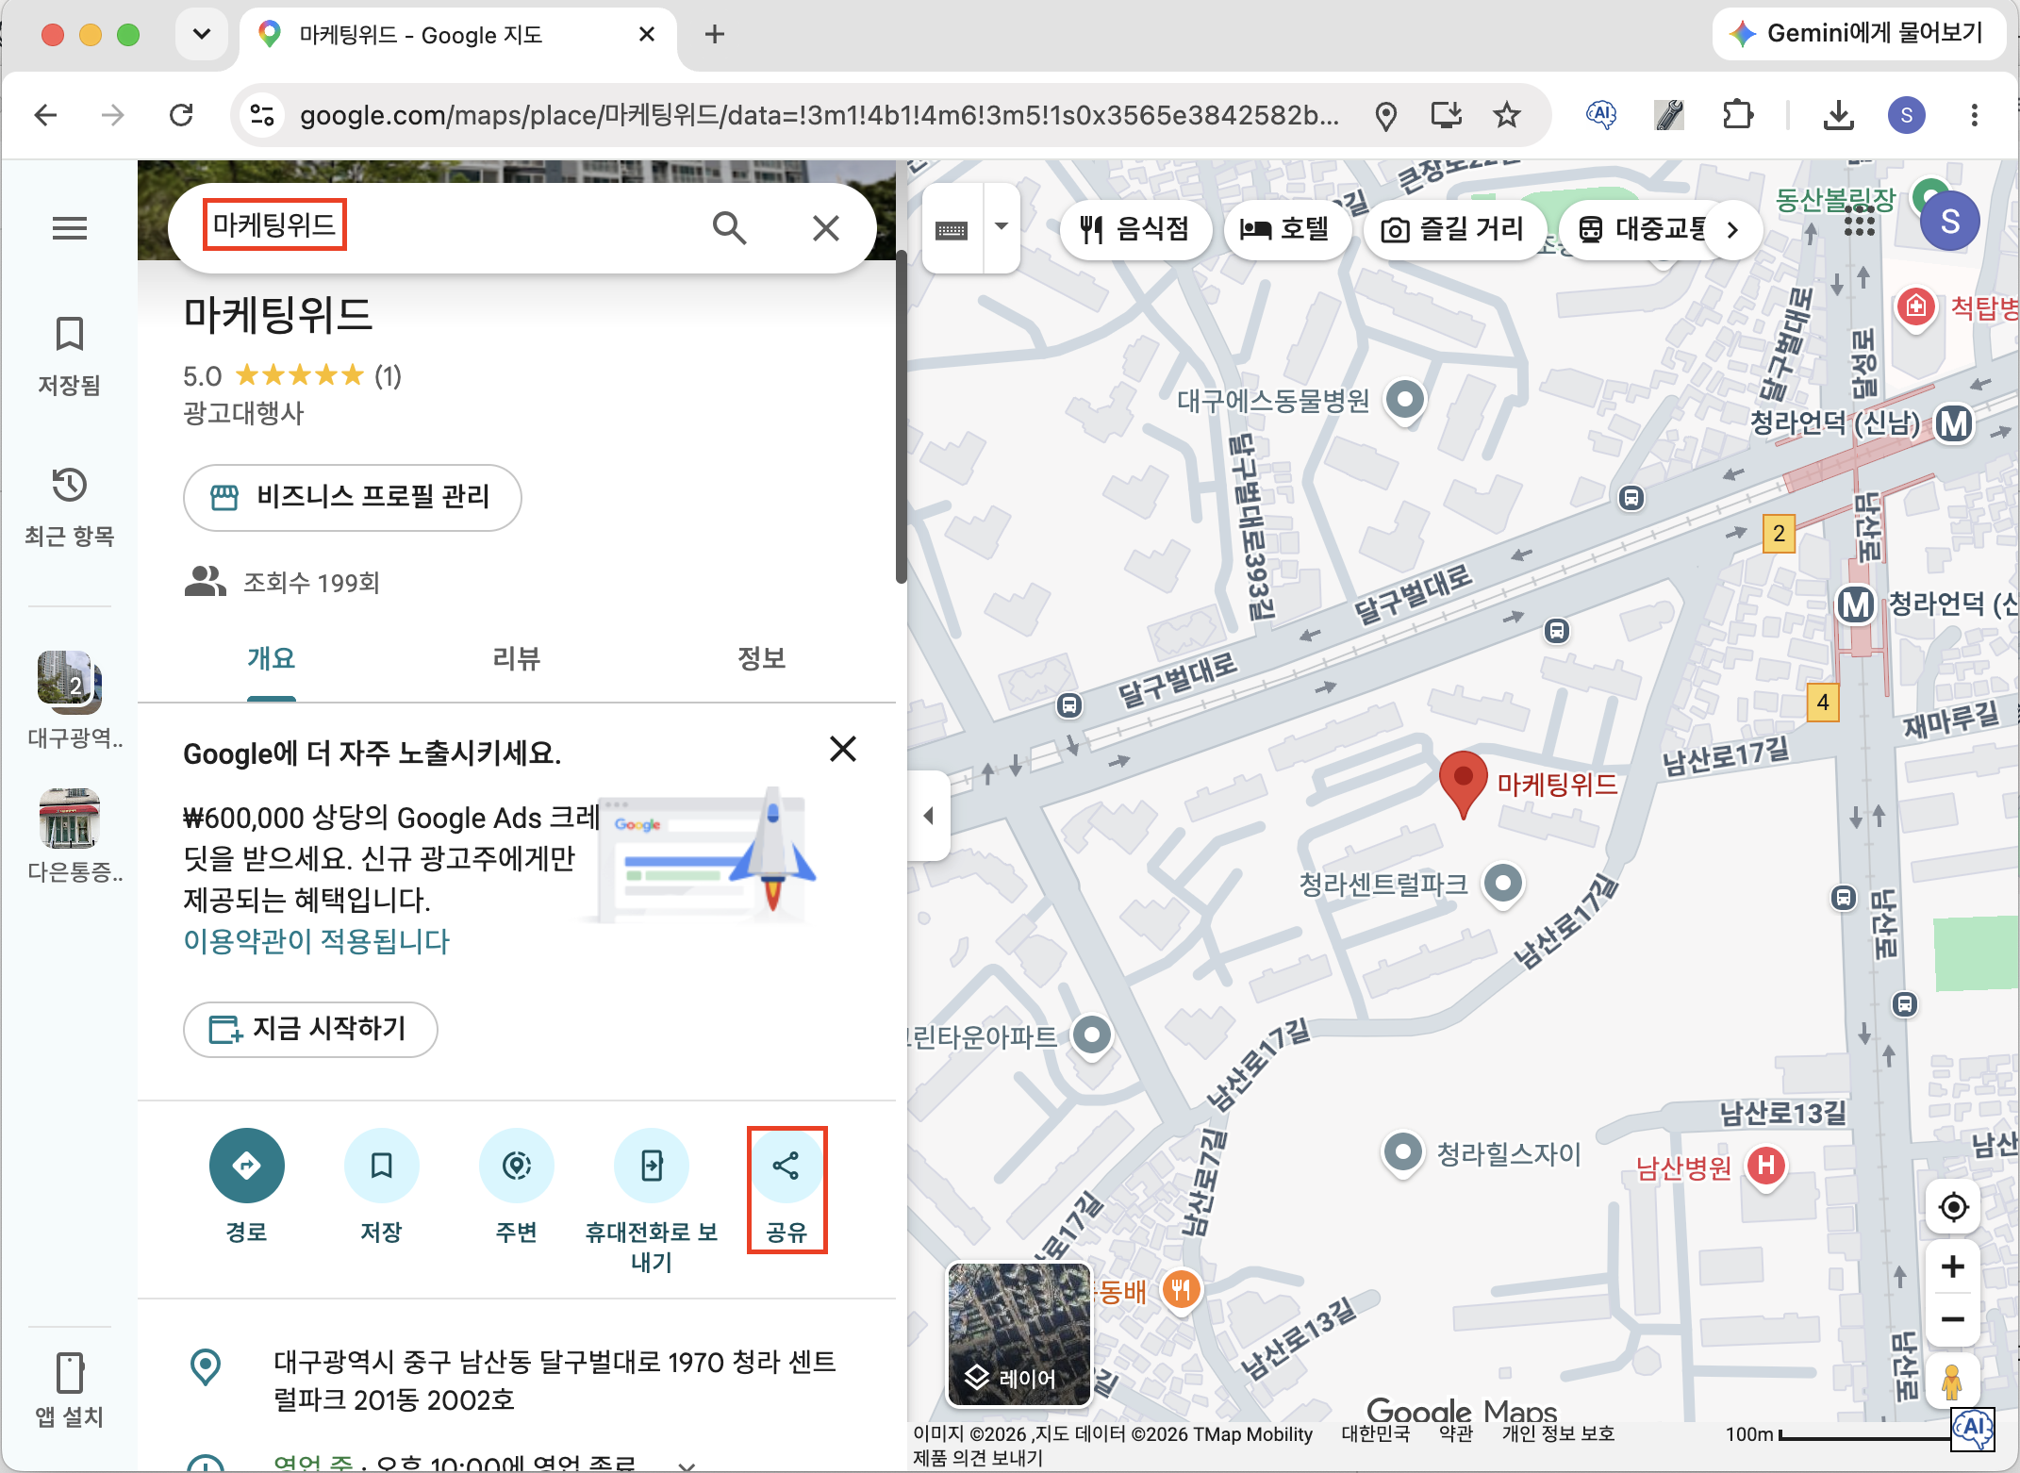Open Chrome downloads icon

tap(1838, 115)
